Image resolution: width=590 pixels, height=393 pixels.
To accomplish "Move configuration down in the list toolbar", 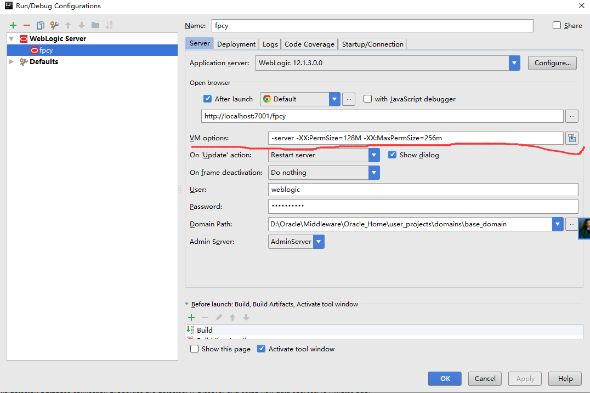I will [x=81, y=25].
